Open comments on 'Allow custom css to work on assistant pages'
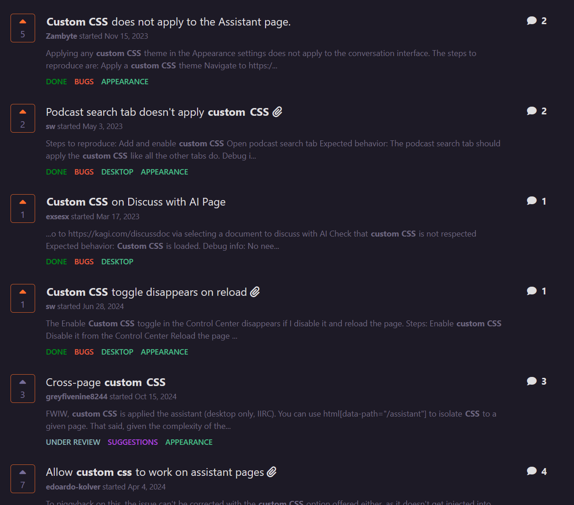The width and height of the screenshot is (574, 505). click(x=532, y=471)
